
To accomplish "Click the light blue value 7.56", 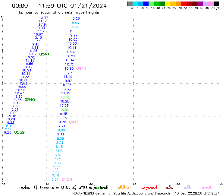I will (x=59, y=151).
